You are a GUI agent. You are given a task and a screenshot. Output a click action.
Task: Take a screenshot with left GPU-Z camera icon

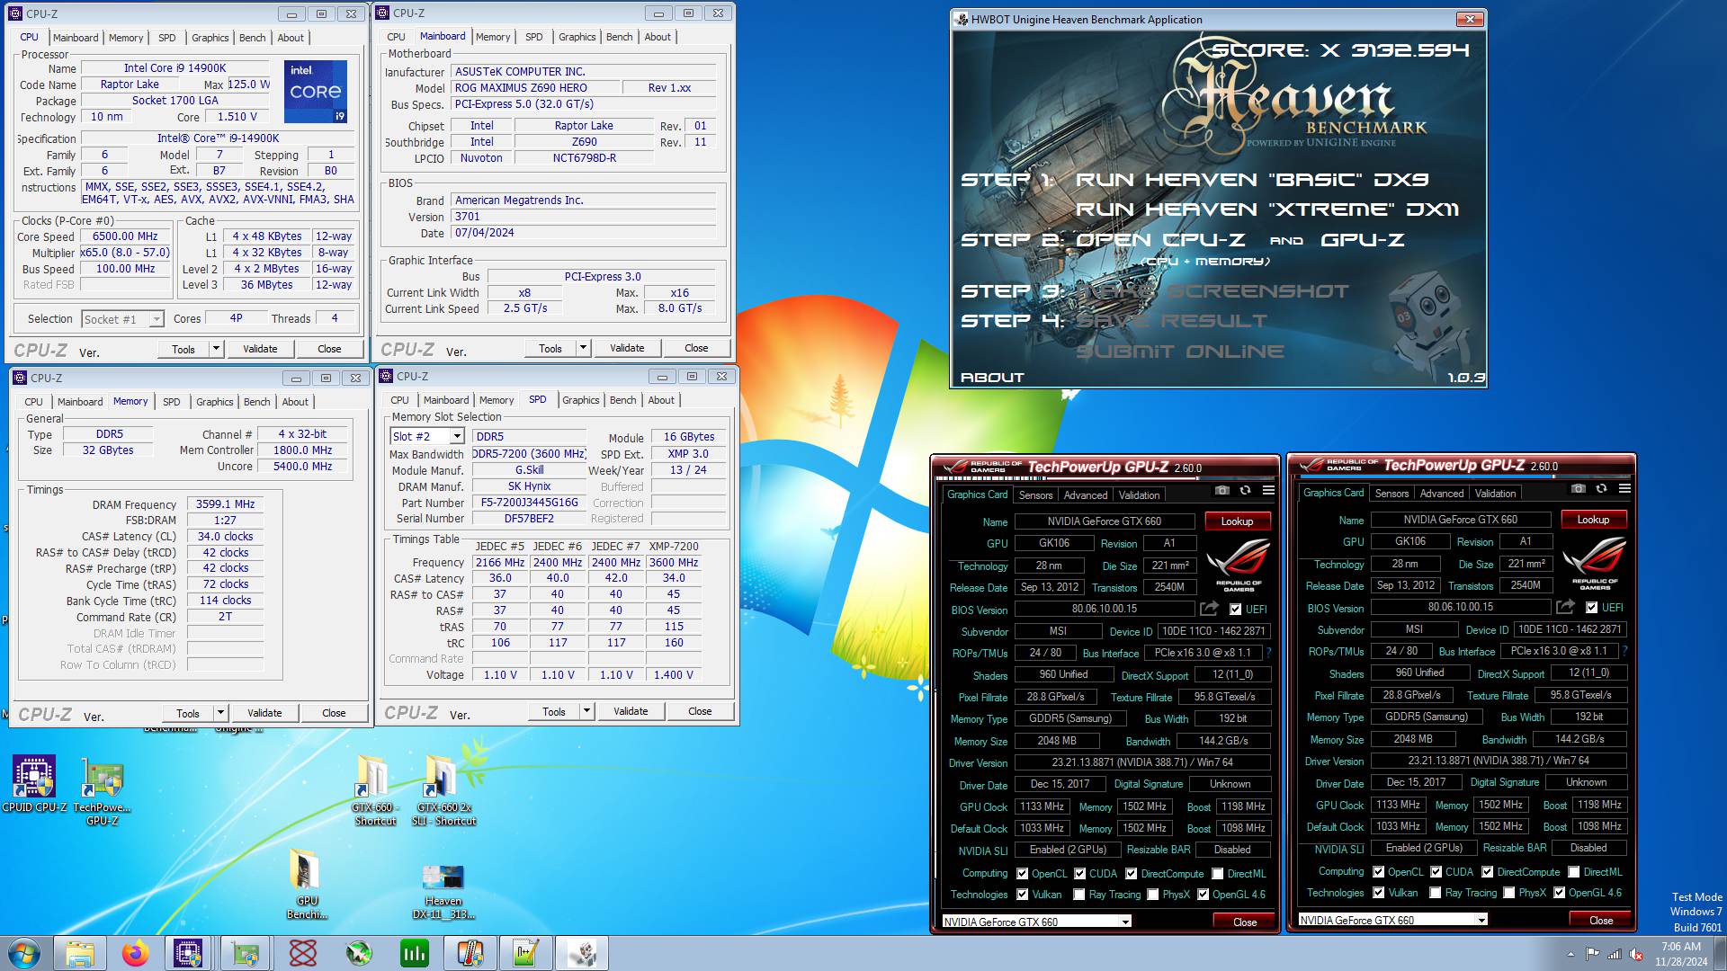tap(1221, 490)
